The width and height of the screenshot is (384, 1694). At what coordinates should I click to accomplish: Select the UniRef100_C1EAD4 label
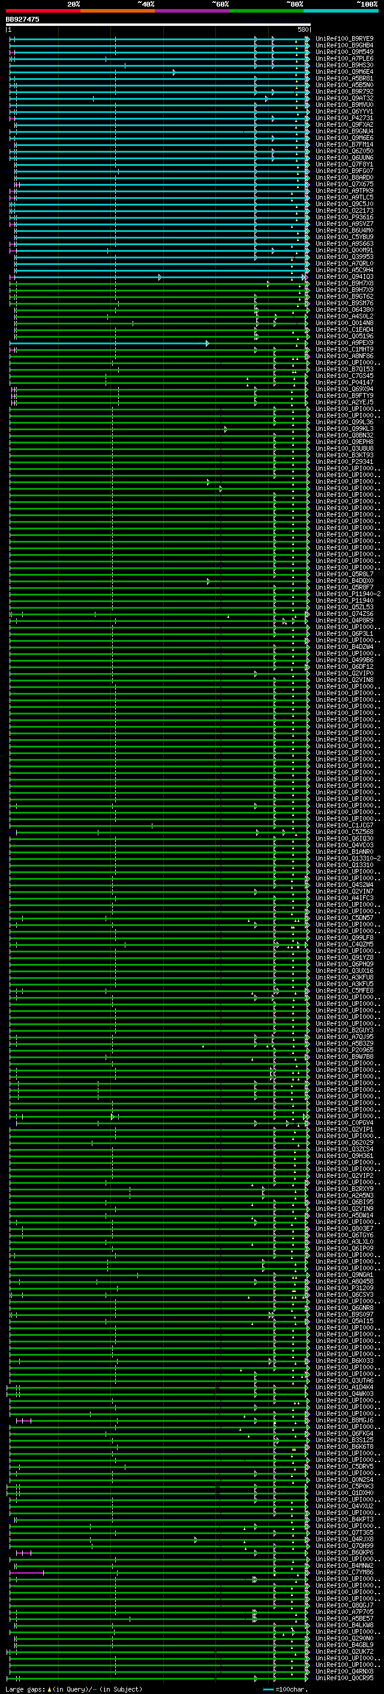coord(344,329)
